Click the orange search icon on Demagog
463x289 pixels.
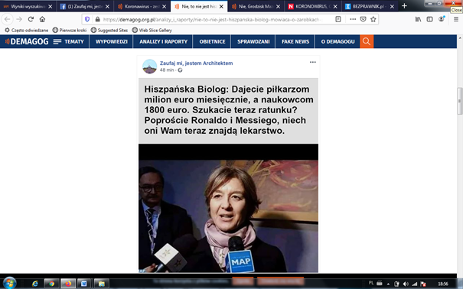(367, 41)
